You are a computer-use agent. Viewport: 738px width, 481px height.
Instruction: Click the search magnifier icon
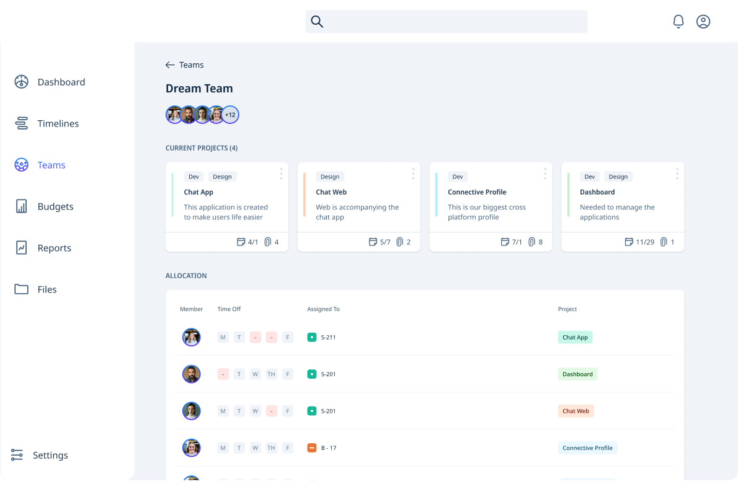point(317,22)
